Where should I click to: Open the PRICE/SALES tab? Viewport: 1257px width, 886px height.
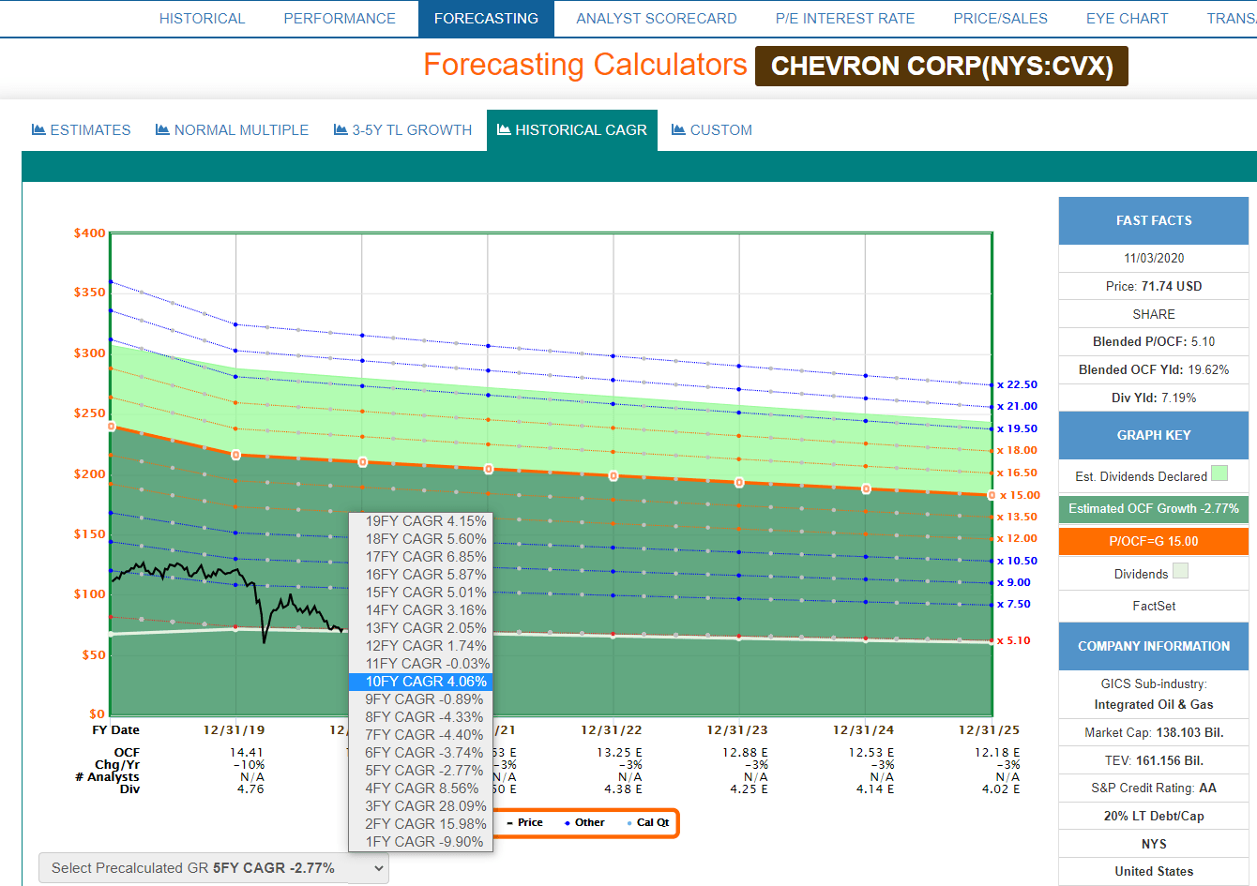coord(1001,19)
